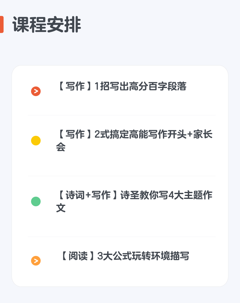The width and height of the screenshot is (240, 303).
Task: Tap the green circle status dot
Action: tap(36, 201)
